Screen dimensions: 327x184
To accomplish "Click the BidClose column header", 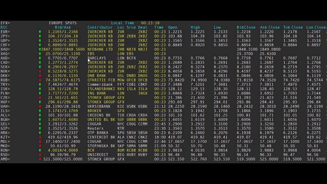I will (246, 27).
